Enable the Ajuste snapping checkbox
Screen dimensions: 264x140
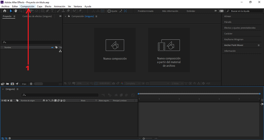(x=109, y=11)
